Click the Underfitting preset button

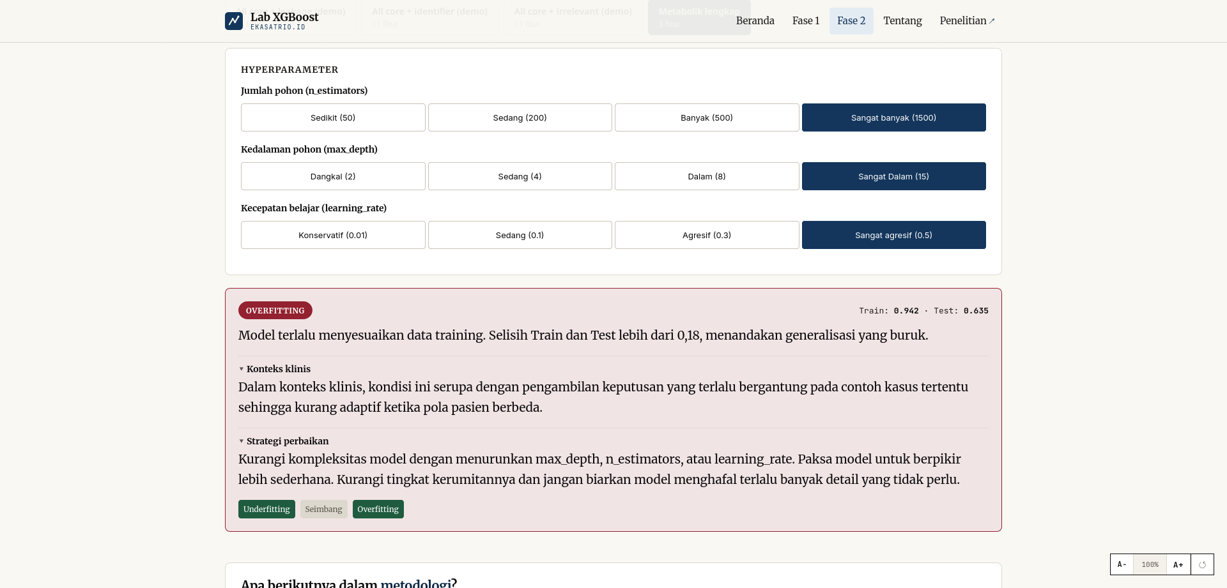[x=266, y=509]
